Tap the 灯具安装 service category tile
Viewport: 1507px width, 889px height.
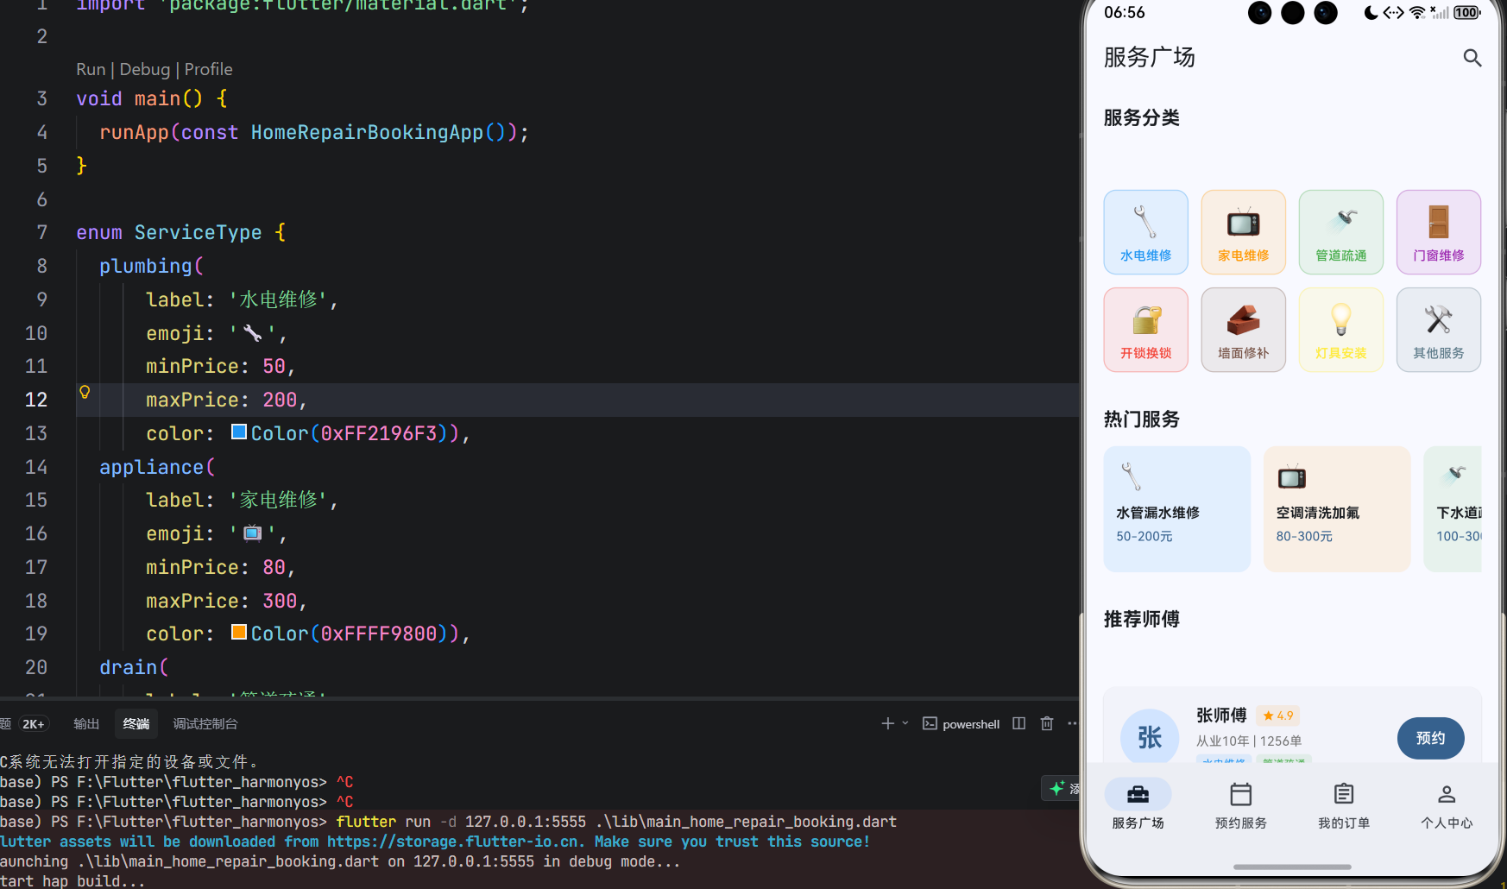tap(1340, 329)
